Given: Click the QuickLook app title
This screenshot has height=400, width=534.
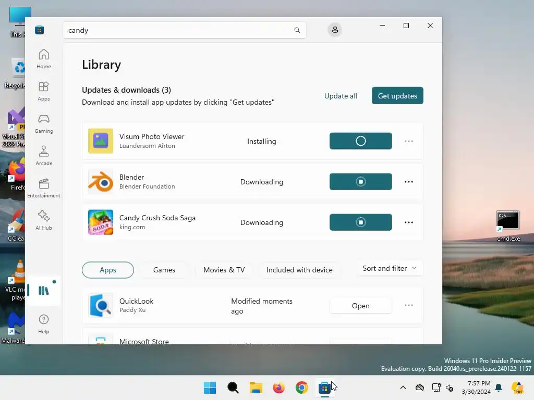Looking at the screenshot, I should 136,301.
